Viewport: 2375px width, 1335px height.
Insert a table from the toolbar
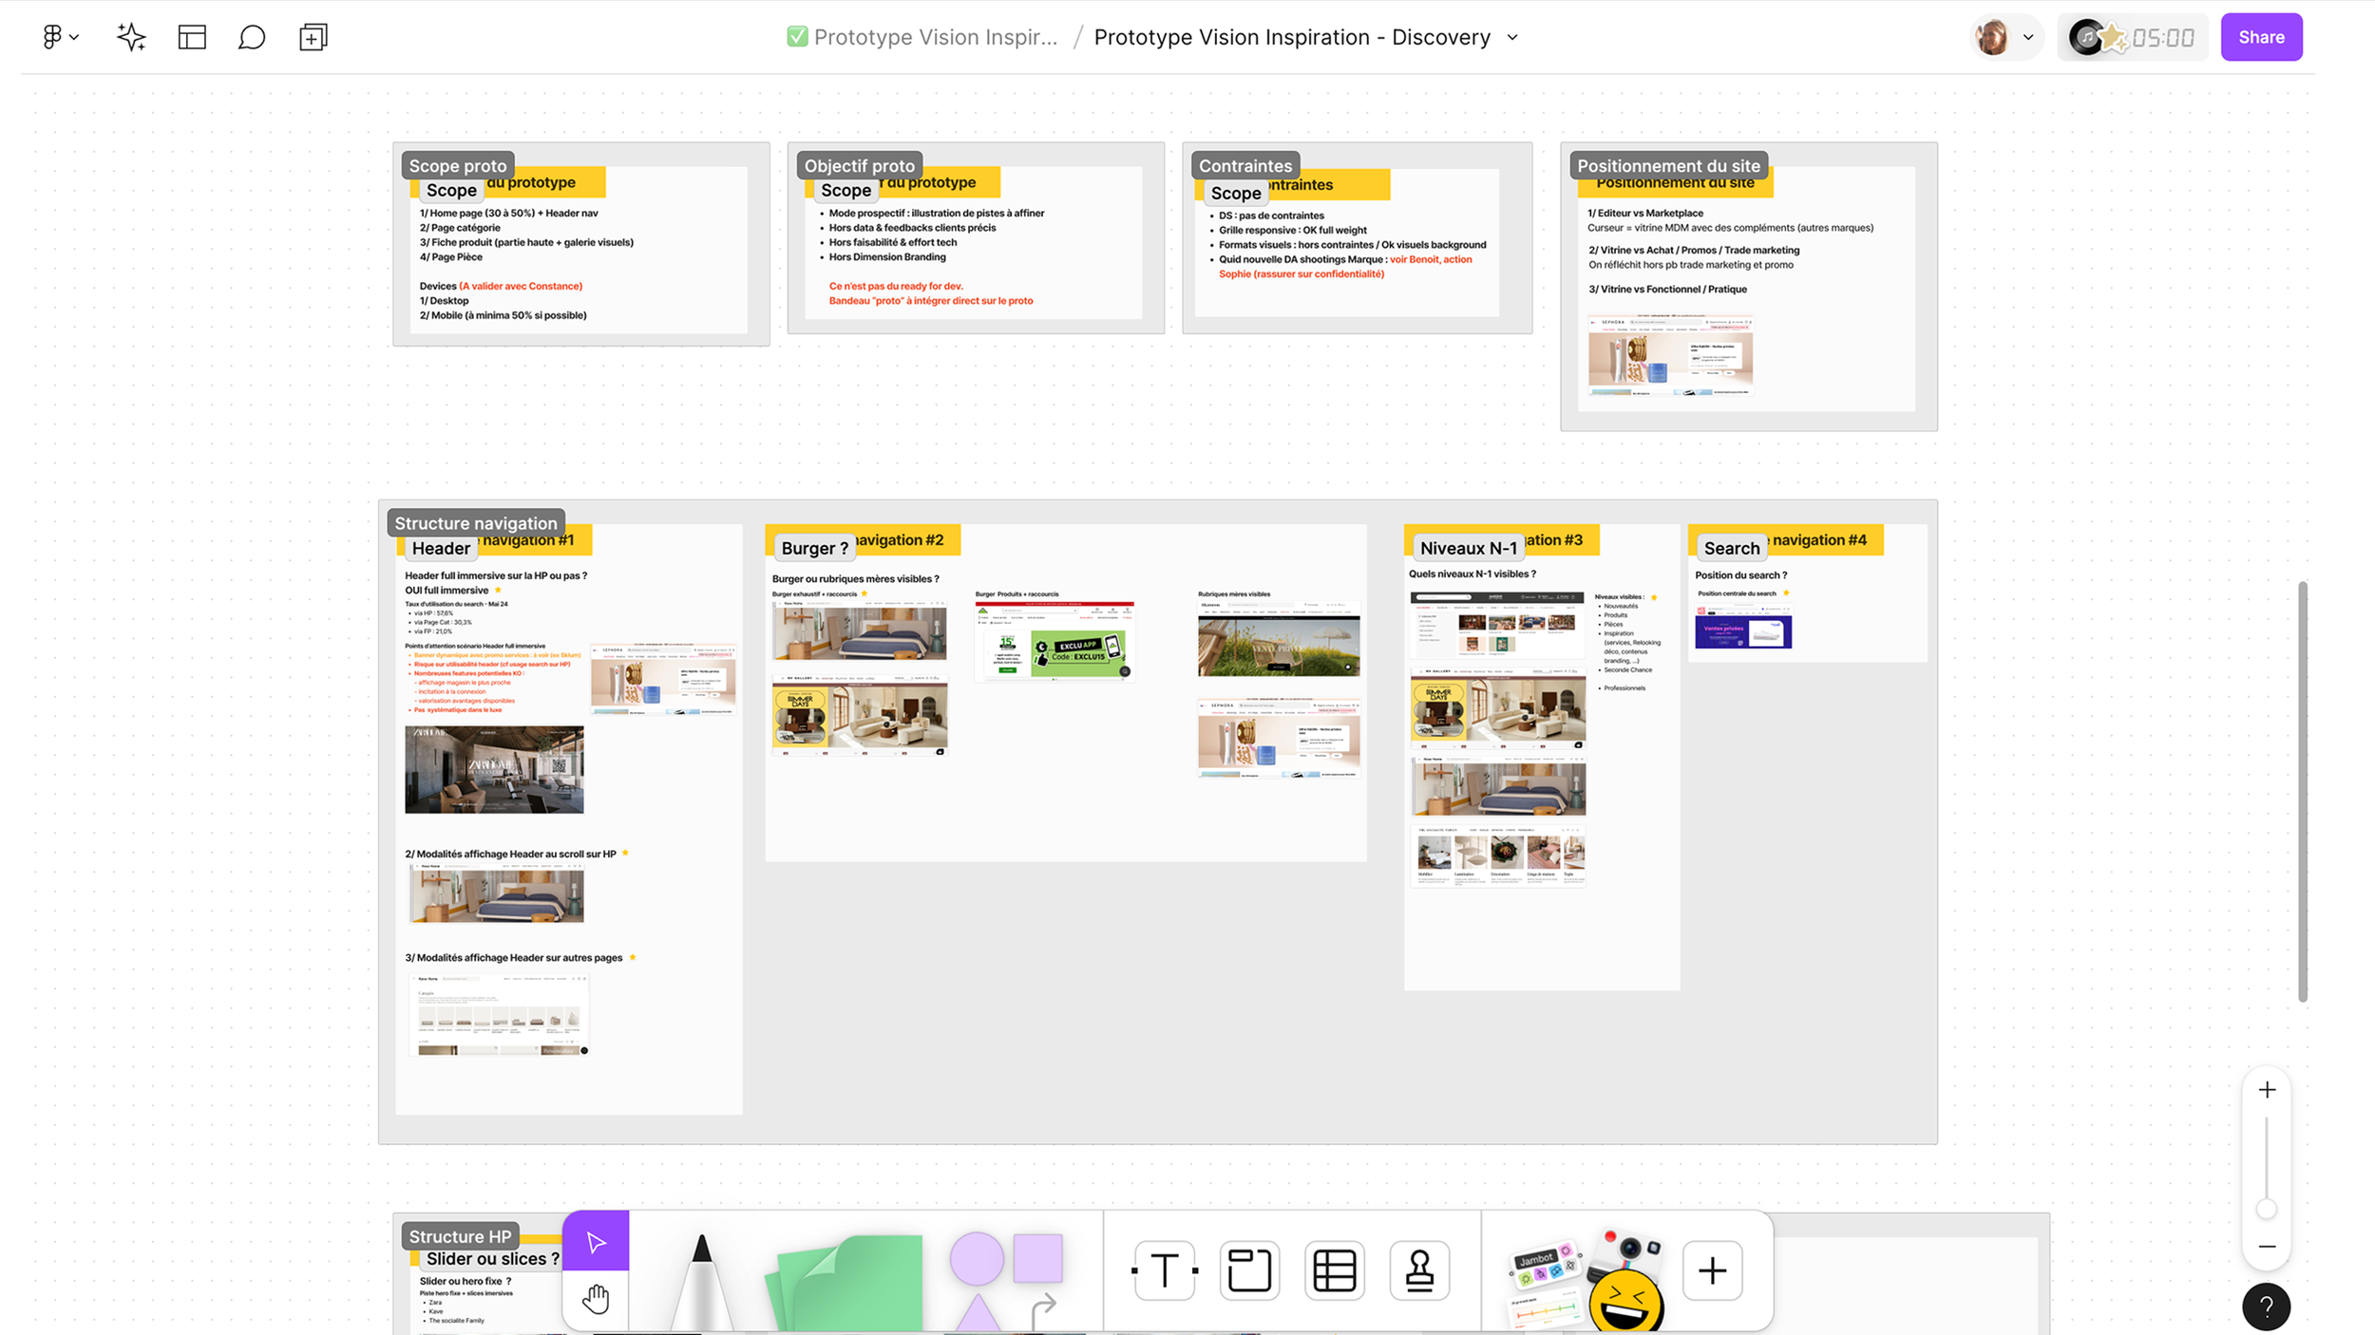pos(1334,1269)
